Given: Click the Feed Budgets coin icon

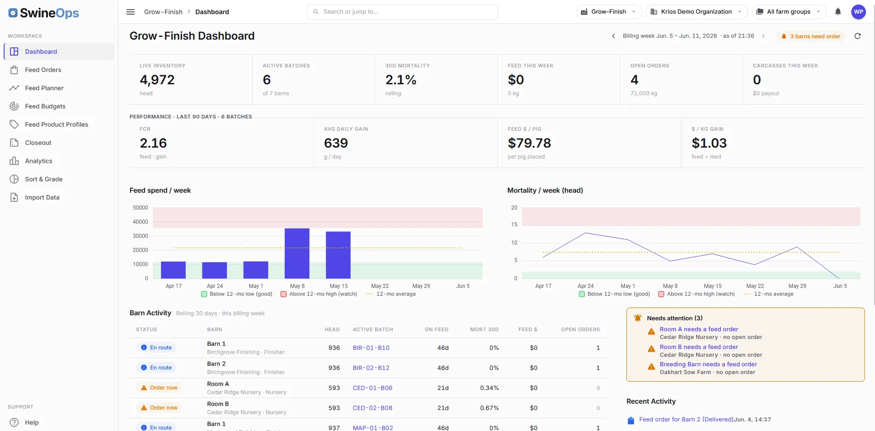Looking at the screenshot, I should pyautogui.click(x=14, y=106).
